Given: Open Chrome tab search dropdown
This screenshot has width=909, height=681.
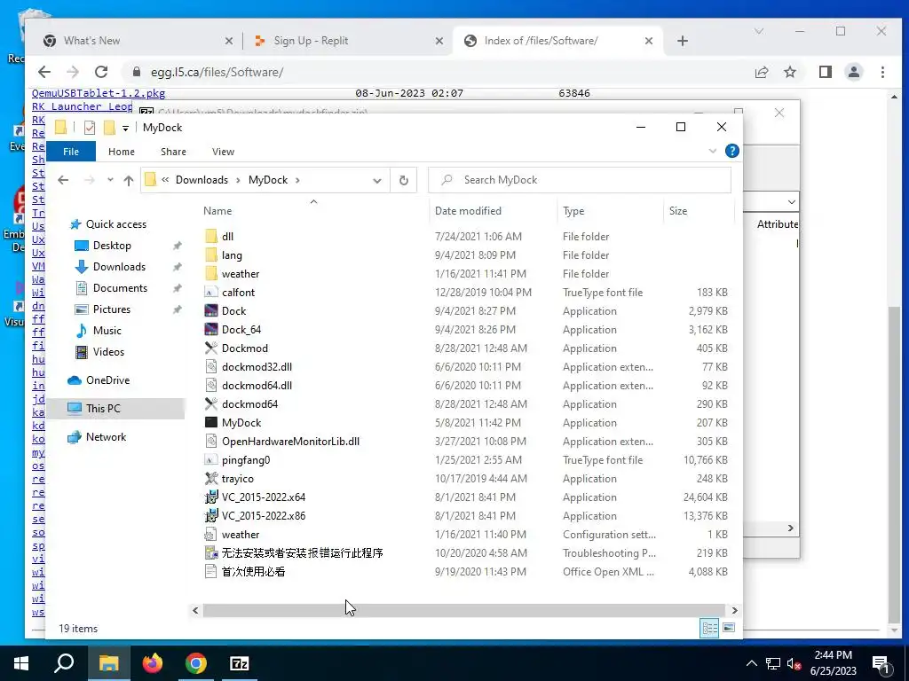Looking at the screenshot, I should [759, 31].
